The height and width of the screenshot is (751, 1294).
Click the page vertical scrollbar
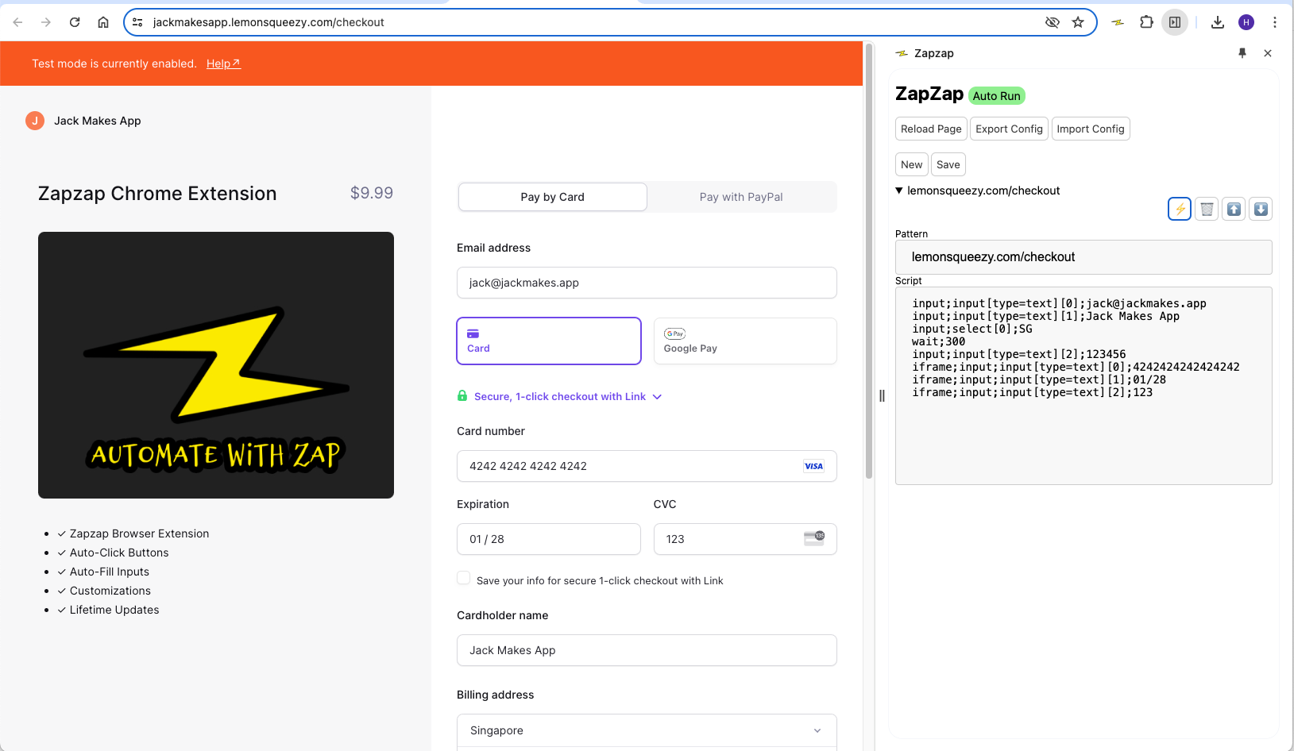coord(869,262)
